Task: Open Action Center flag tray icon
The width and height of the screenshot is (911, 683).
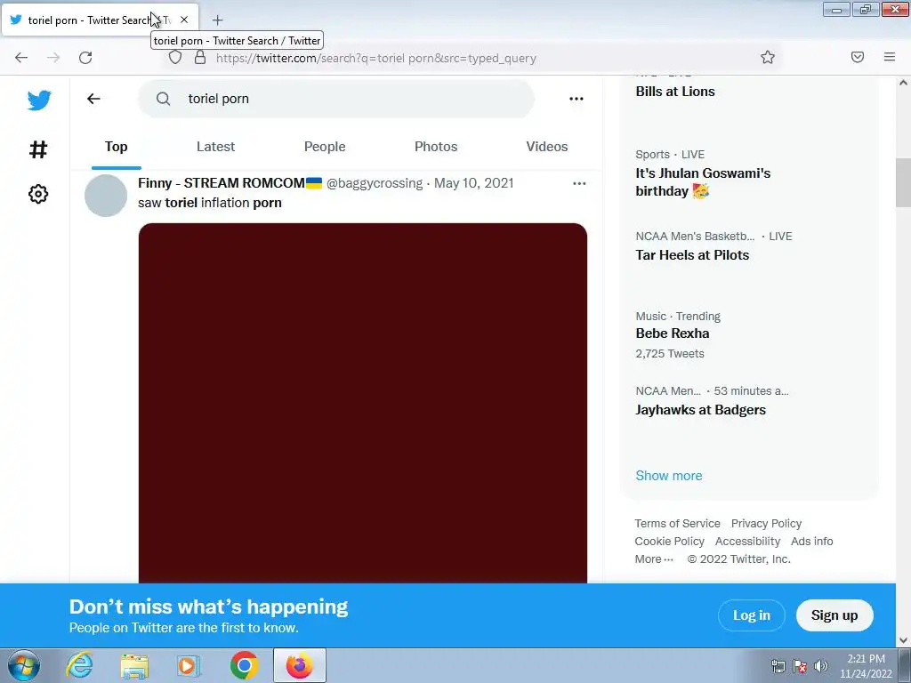Action: tap(800, 666)
